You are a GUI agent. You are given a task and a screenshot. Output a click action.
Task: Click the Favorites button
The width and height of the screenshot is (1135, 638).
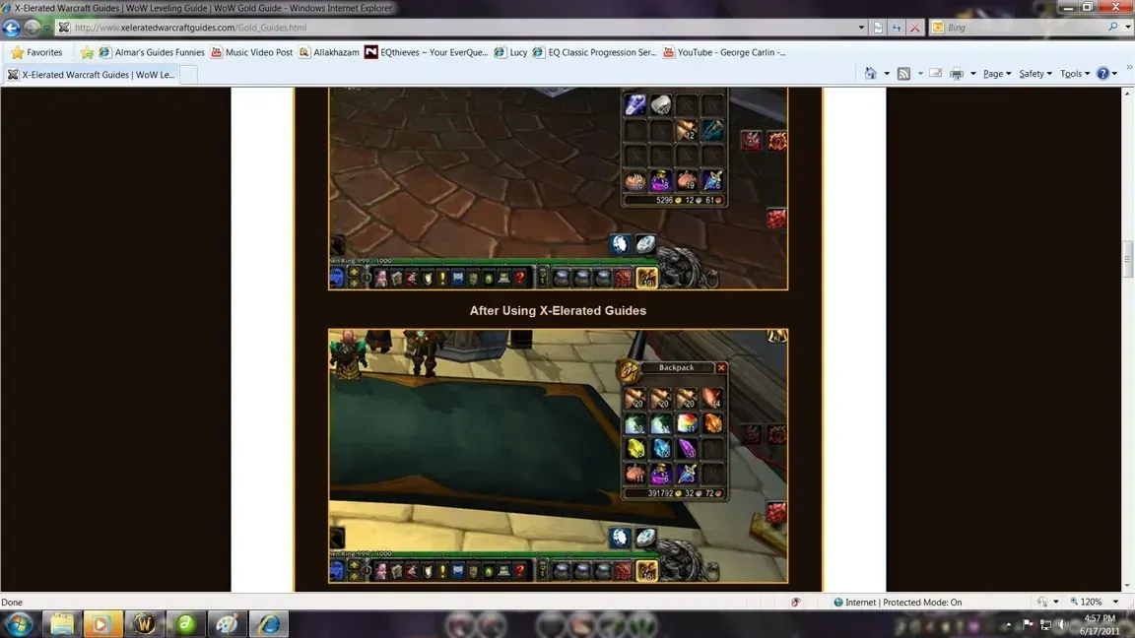coord(36,52)
